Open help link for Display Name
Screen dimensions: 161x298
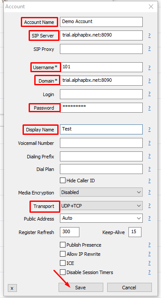tap(149, 130)
